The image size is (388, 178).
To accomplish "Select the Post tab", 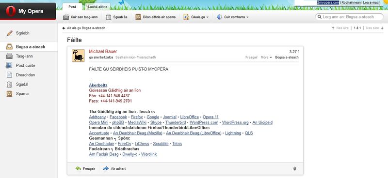I will [72, 7].
